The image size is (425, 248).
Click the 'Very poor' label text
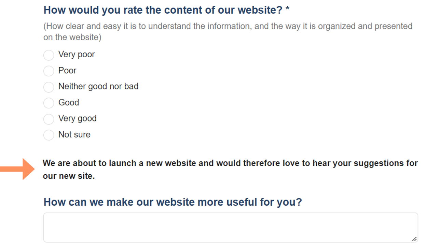coord(77,55)
